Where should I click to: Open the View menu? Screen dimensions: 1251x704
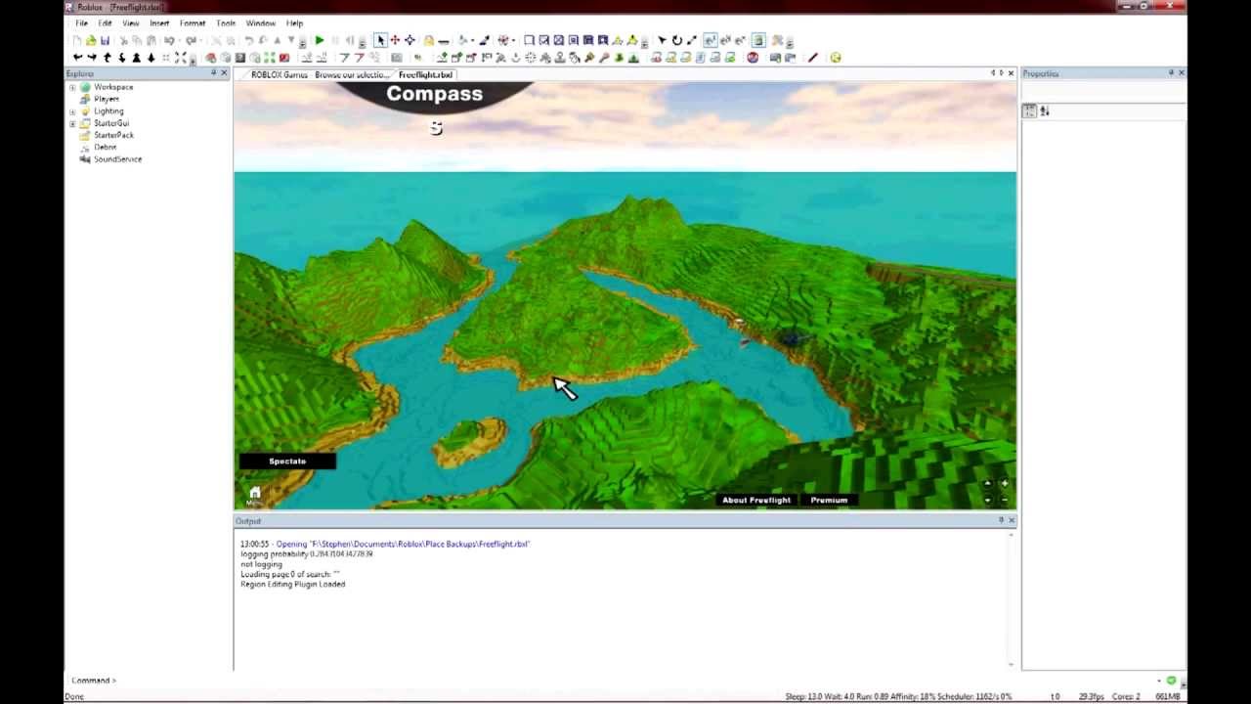coord(131,22)
